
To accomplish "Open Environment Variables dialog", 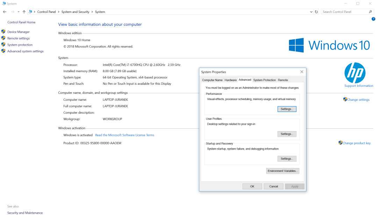I will click(283, 171).
